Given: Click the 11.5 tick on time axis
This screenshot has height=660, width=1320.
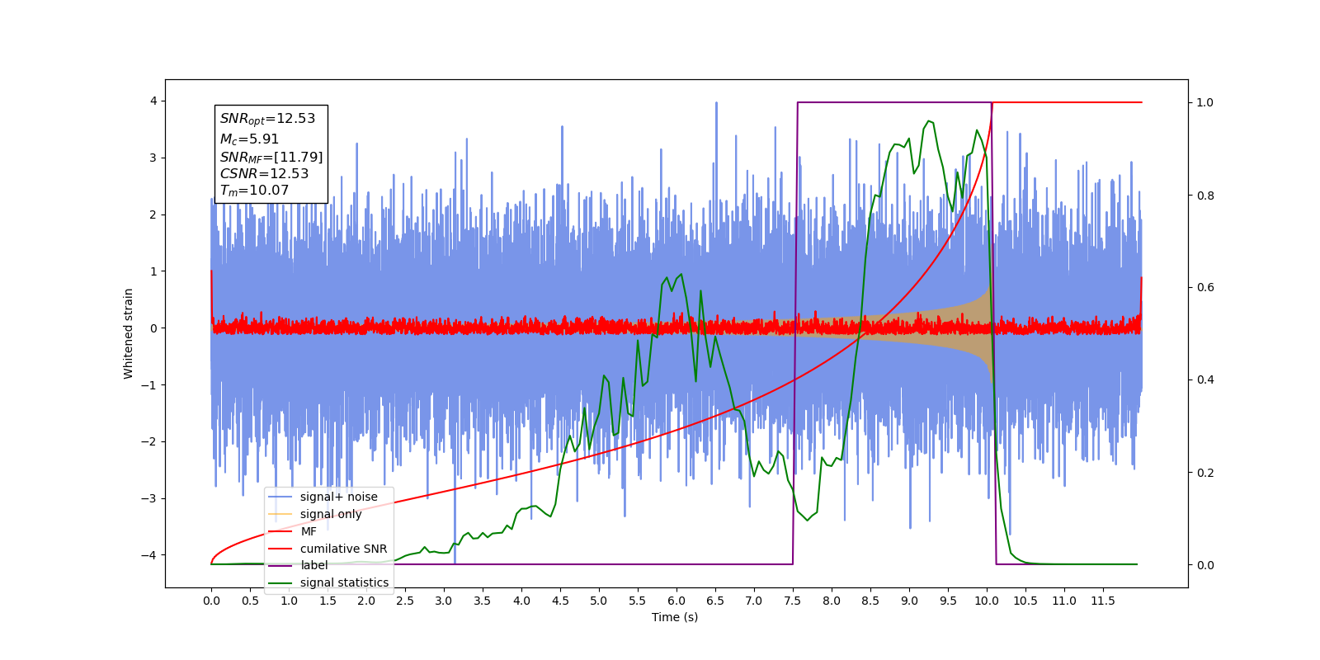Looking at the screenshot, I should coord(1103,601).
